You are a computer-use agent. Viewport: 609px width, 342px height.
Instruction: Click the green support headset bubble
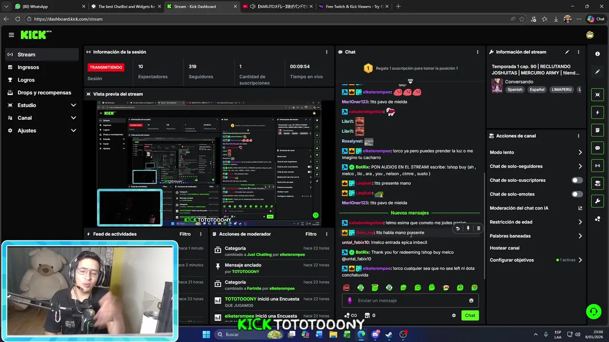pyautogui.click(x=593, y=312)
